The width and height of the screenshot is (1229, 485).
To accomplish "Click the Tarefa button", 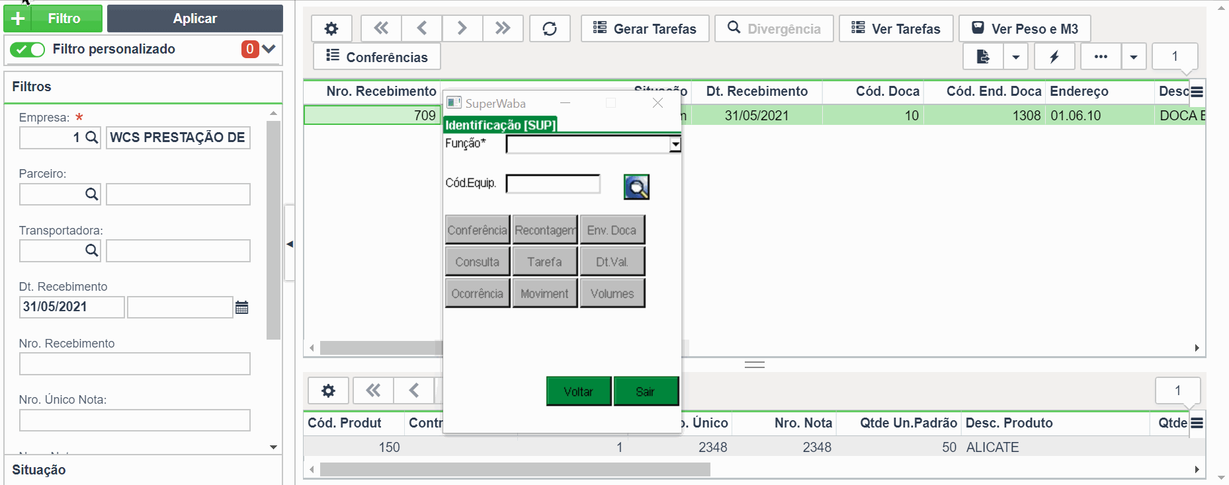I will [545, 262].
